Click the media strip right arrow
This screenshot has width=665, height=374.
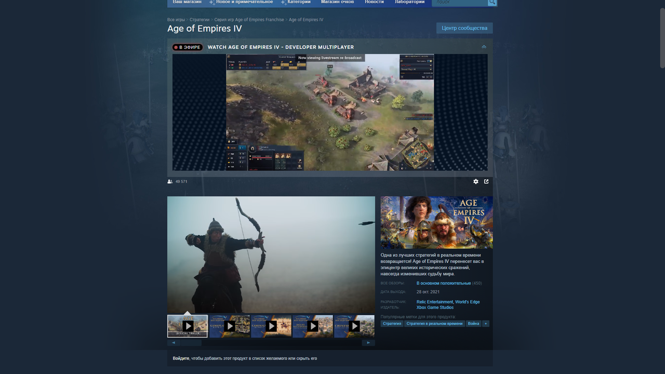tap(368, 343)
